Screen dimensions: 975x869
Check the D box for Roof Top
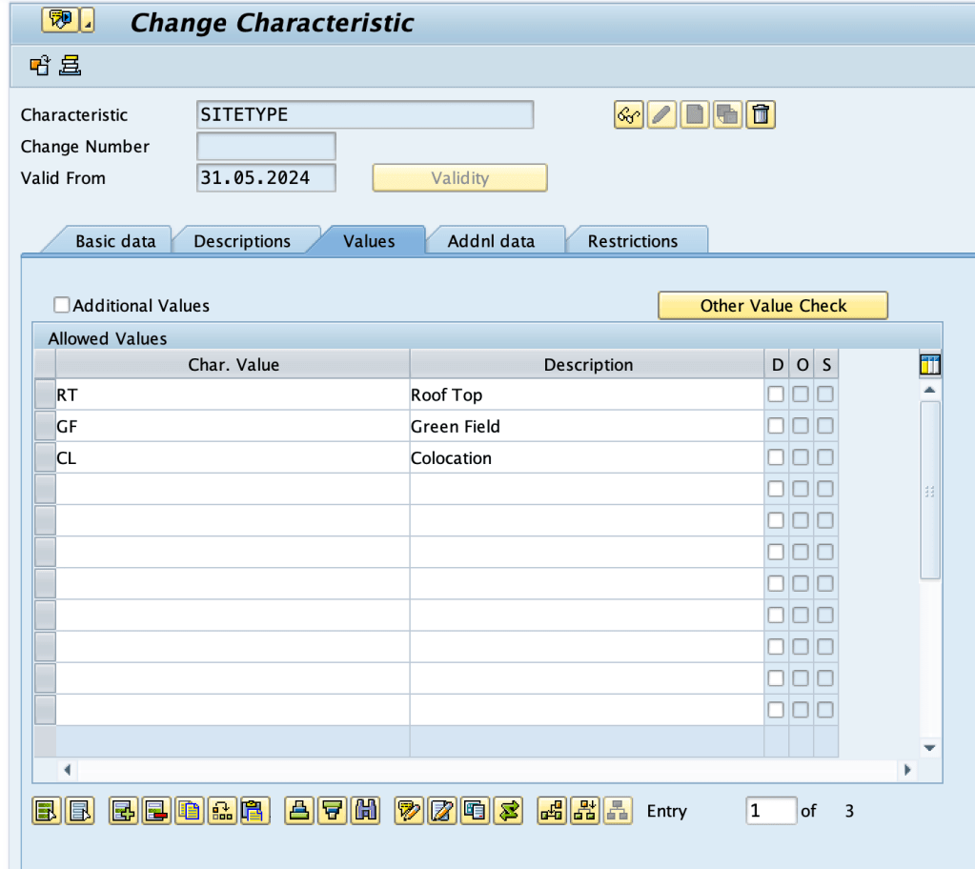coord(776,394)
